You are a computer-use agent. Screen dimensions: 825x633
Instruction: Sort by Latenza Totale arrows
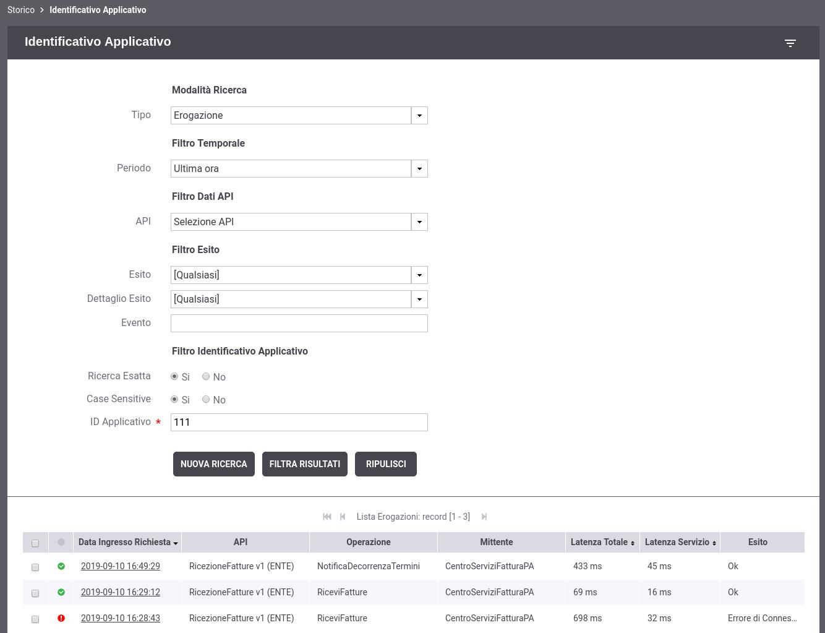[633, 543]
